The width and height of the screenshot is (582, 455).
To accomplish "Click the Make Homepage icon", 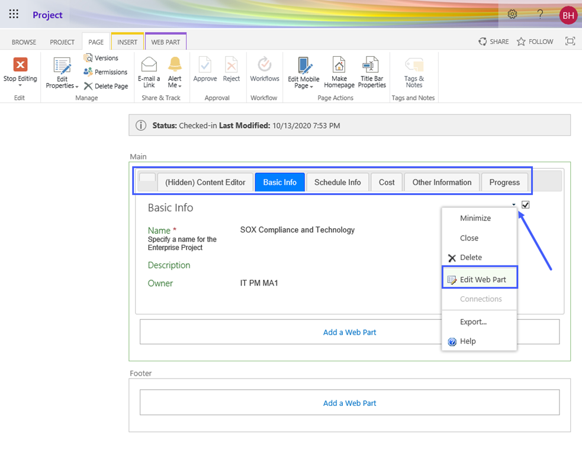I will tap(339, 65).
